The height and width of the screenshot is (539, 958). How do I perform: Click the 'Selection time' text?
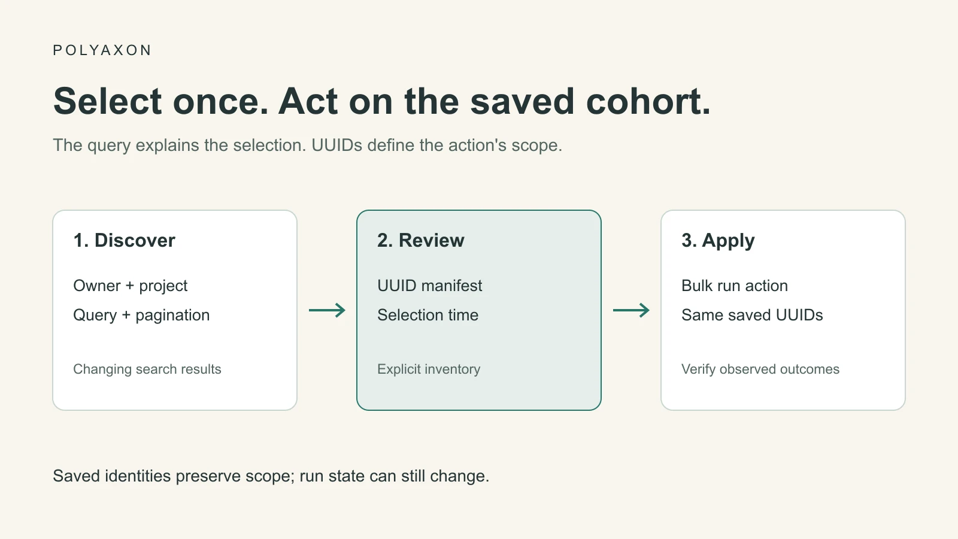tap(428, 315)
